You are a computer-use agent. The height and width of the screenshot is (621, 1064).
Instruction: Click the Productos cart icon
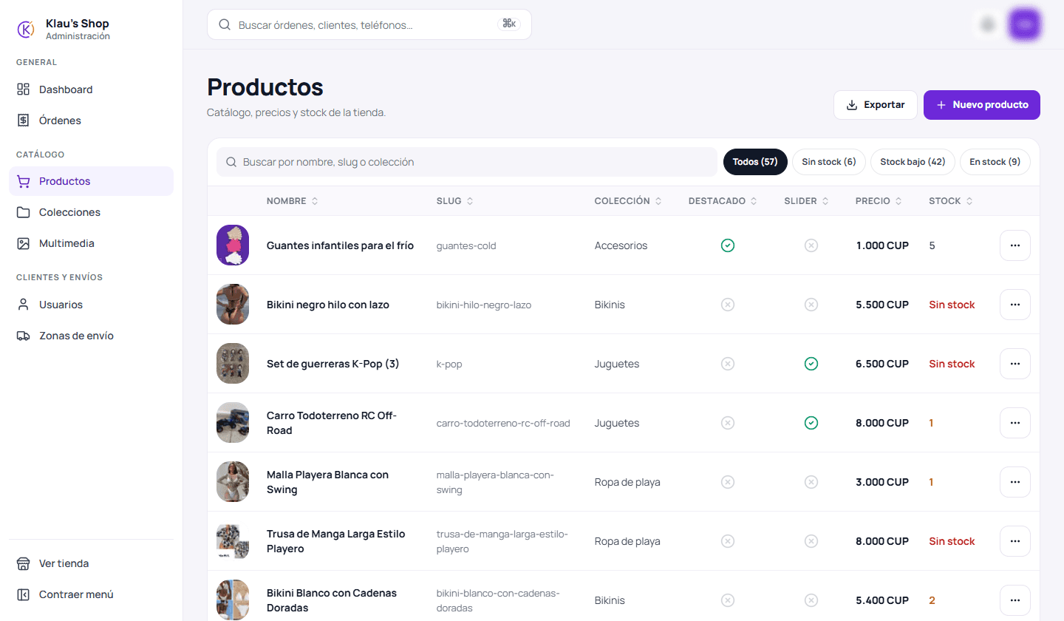coord(24,181)
